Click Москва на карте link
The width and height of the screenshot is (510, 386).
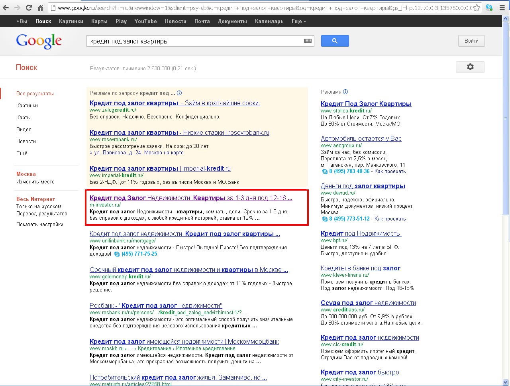pos(164,152)
